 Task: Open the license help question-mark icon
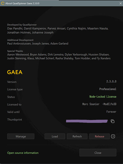(x=113, y=136)
